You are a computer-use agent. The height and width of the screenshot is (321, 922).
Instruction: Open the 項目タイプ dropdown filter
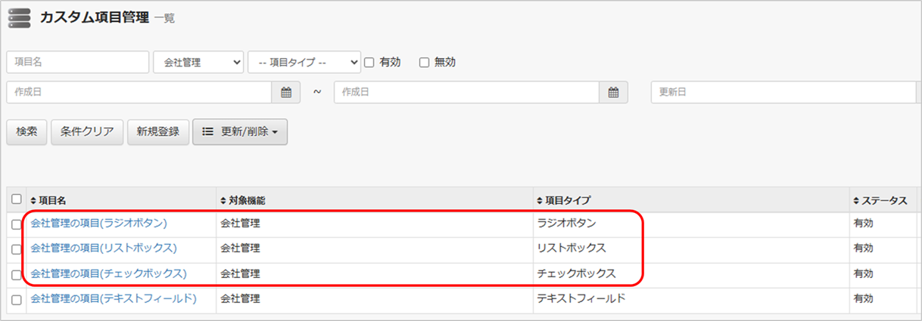[304, 62]
